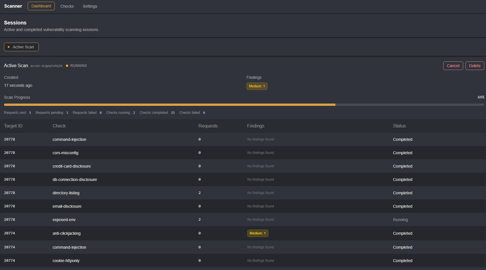This screenshot has height=270, width=486.
Task: Select the Dashboard tab
Action: (x=41, y=6)
